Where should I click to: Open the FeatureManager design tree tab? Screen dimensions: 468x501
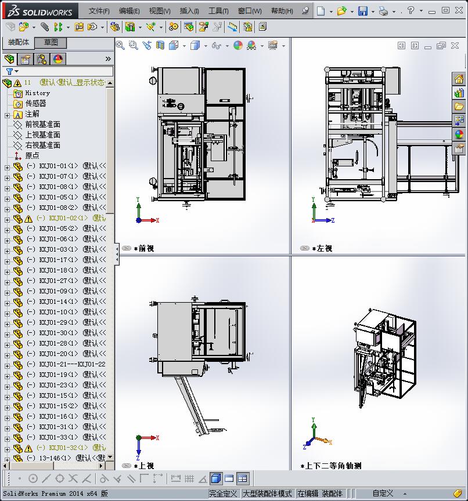click(x=9, y=59)
